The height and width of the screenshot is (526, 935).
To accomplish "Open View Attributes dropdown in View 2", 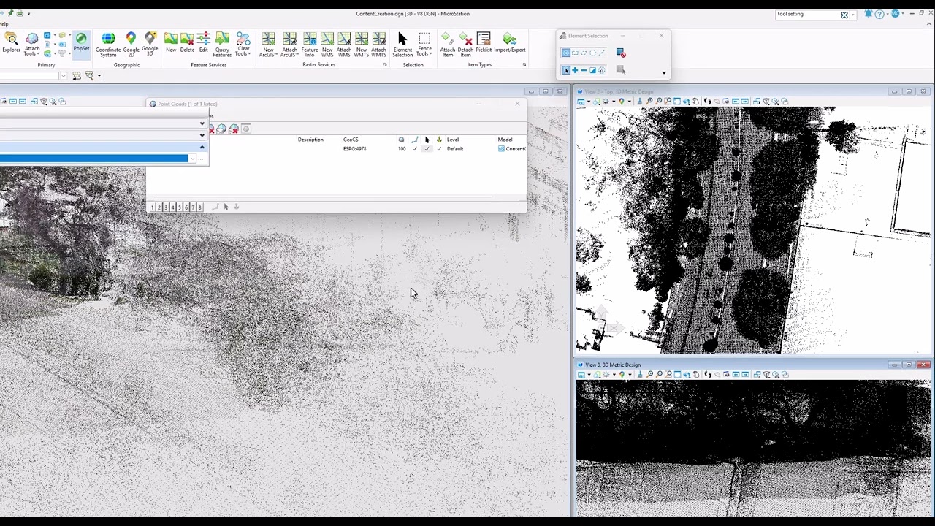I will pyautogui.click(x=589, y=102).
